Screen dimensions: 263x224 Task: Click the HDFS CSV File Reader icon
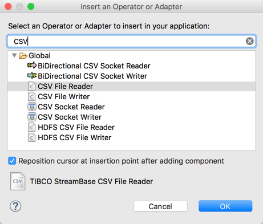pos(31,127)
